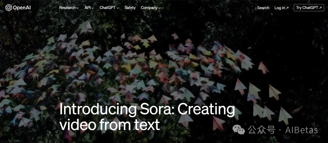Click the Try ChatGPT button
Image resolution: width=328 pixels, height=143 pixels.
309,8
